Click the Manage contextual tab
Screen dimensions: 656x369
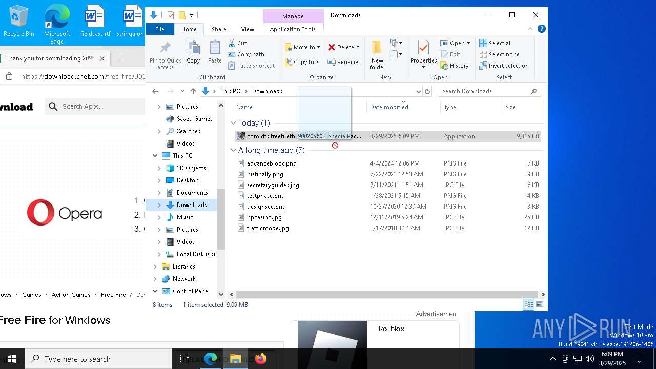(x=293, y=16)
